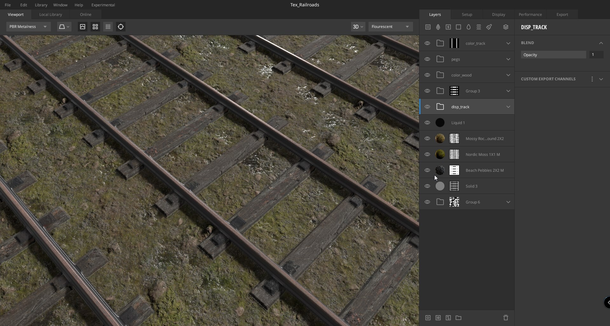The height and width of the screenshot is (326, 610).
Task: Edit the Opacity value field
Action: [596, 55]
